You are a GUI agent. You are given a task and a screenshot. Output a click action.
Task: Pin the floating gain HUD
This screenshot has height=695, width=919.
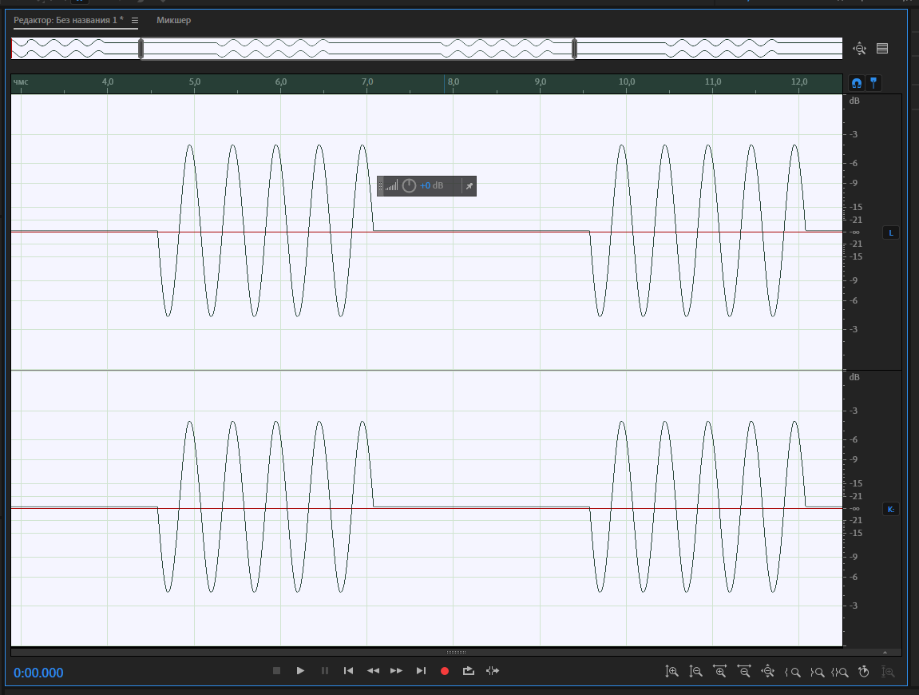coord(469,186)
